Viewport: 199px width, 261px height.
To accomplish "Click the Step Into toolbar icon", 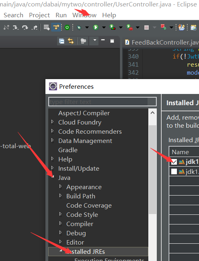I will pos(16,27).
